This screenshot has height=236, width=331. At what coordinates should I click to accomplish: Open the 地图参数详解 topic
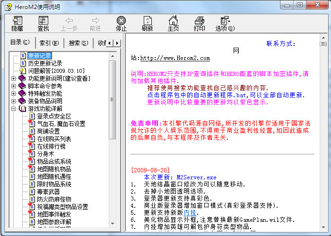pos(54,222)
